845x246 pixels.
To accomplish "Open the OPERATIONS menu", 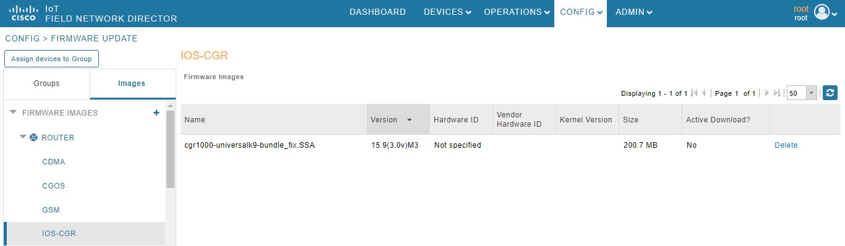I will click(517, 12).
